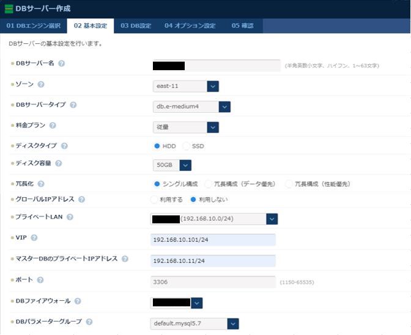Choose 冗長構成（データ優先） option

point(208,184)
